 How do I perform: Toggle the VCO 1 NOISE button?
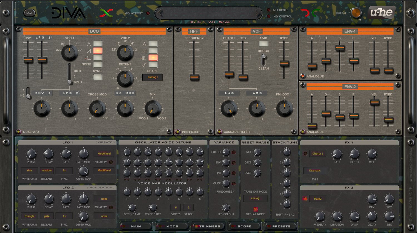[x=98, y=65]
